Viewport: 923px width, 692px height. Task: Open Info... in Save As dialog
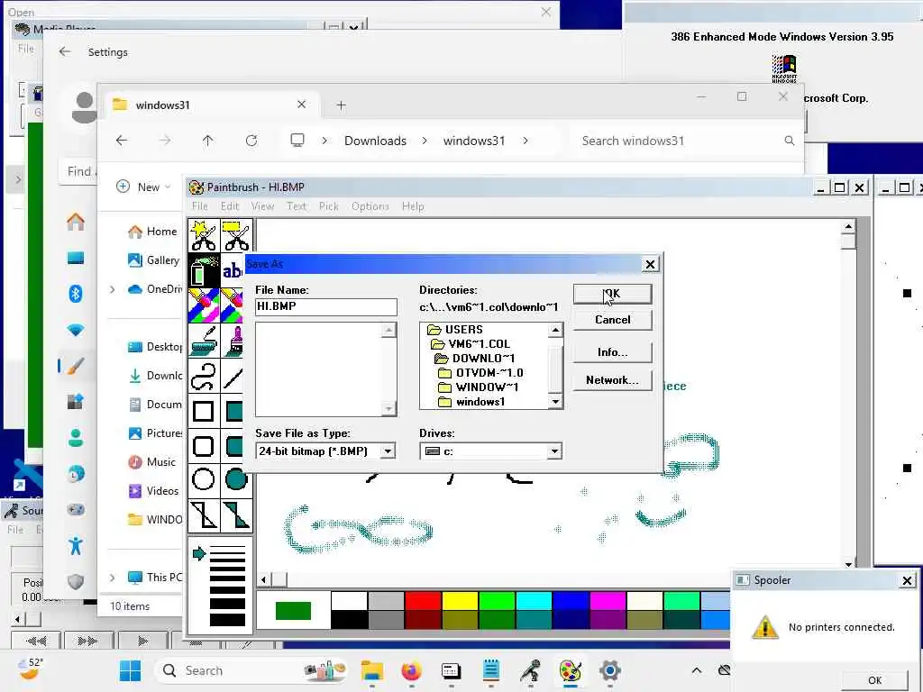[x=612, y=352]
